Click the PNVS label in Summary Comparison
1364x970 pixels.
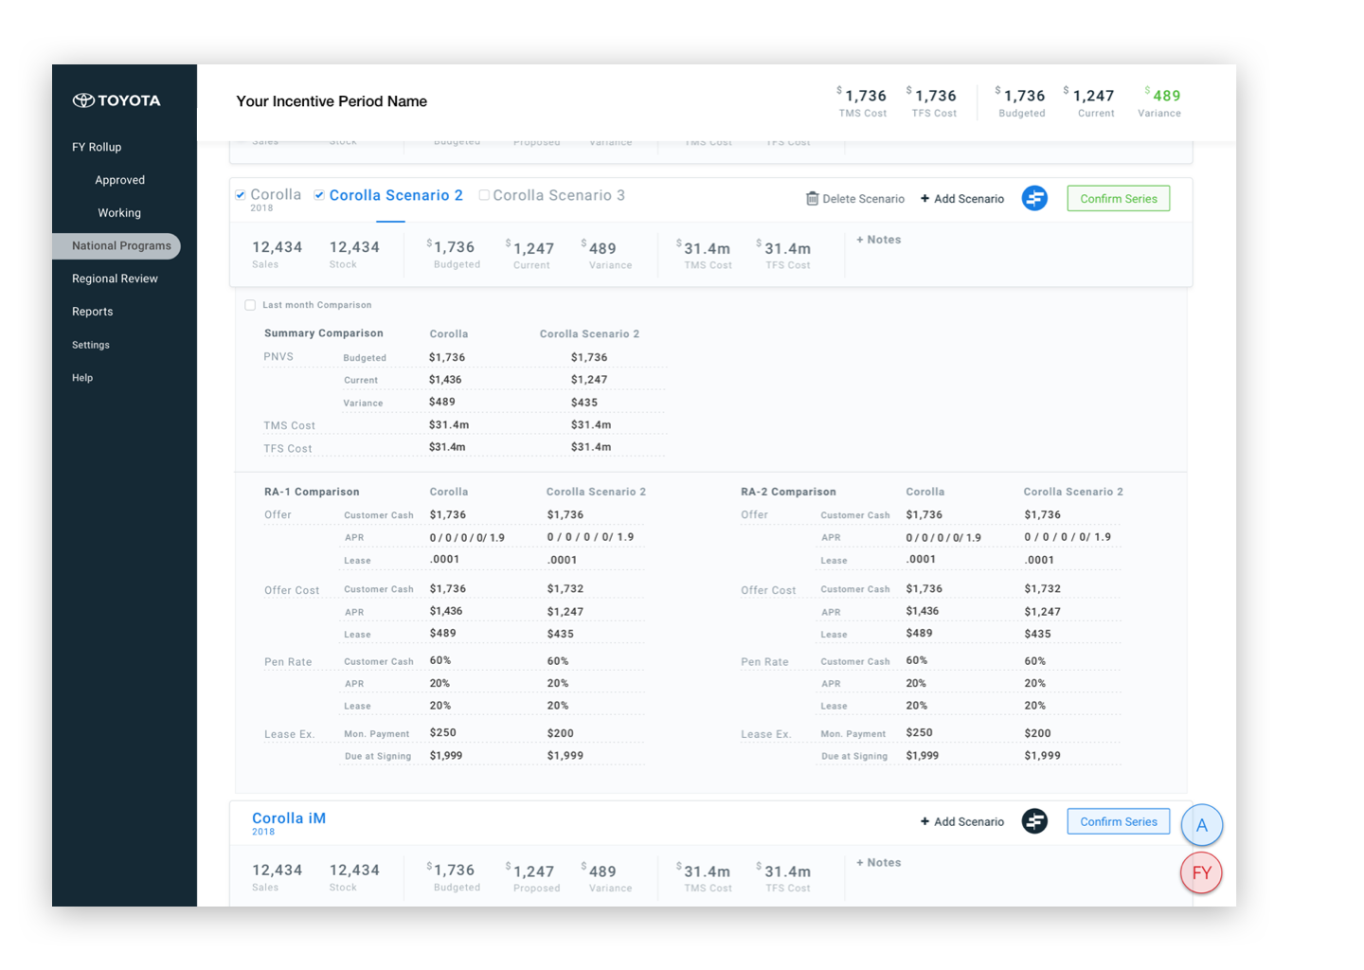pos(278,357)
